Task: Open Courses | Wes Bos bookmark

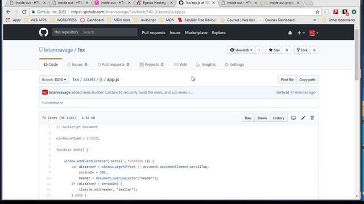Action: point(238,20)
